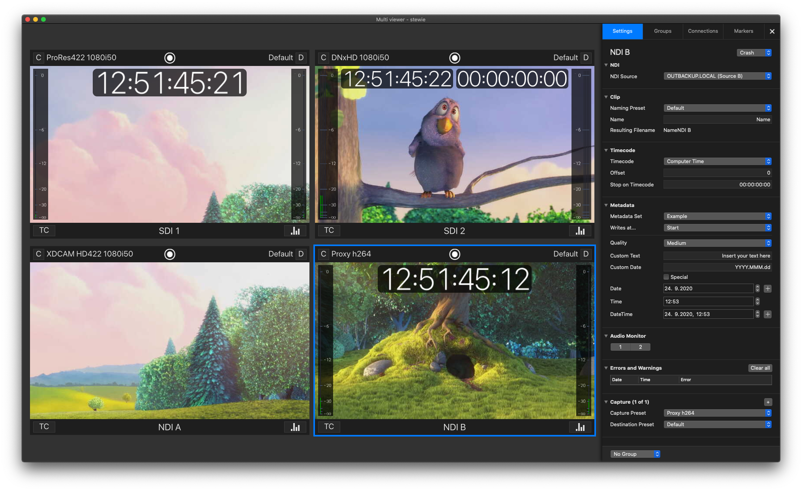Open the Crash mode dropdown
The width and height of the screenshot is (802, 491).
tap(754, 53)
